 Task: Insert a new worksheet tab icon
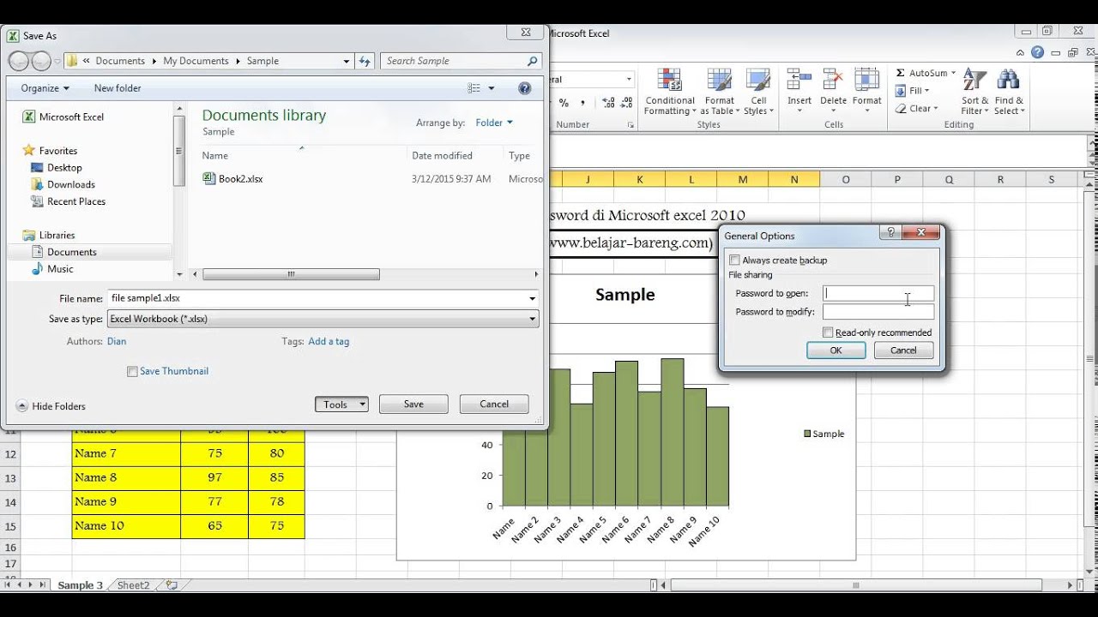[x=172, y=585]
